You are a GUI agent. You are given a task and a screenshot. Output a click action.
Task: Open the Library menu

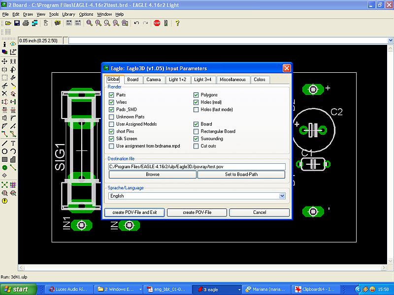pyautogui.click(x=68, y=14)
